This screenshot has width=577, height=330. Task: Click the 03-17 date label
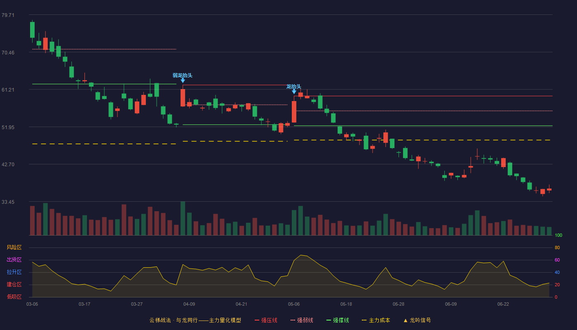(x=84, y=304)
